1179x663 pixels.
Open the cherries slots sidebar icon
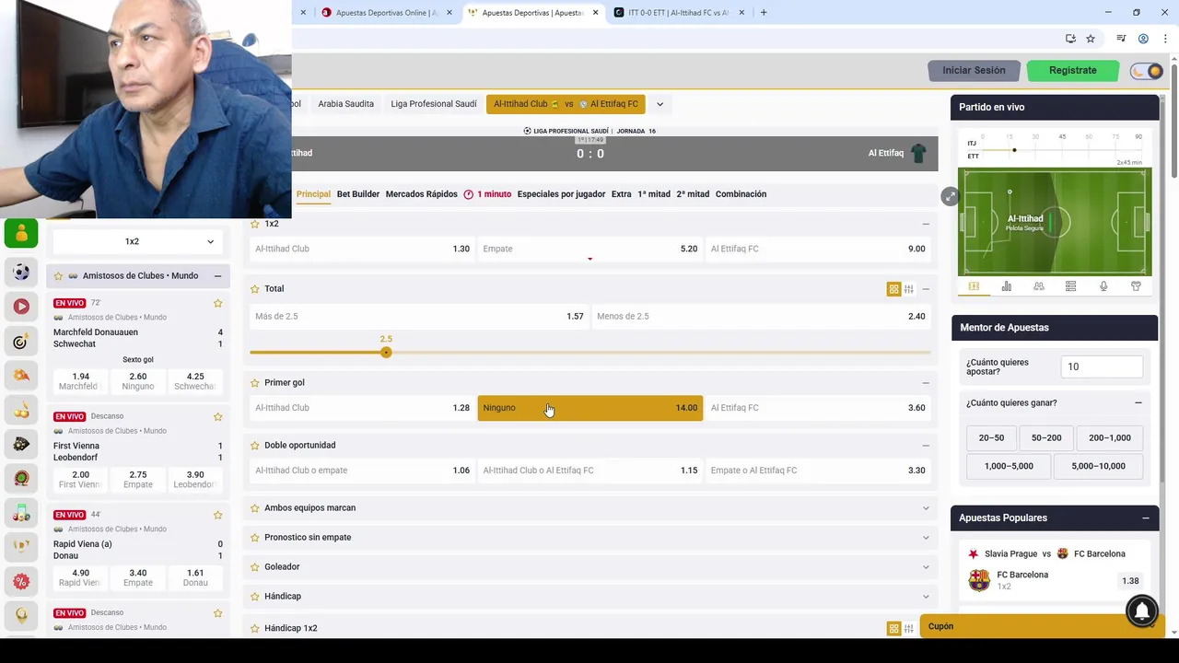pyautogui.click(x=21, y=411)
